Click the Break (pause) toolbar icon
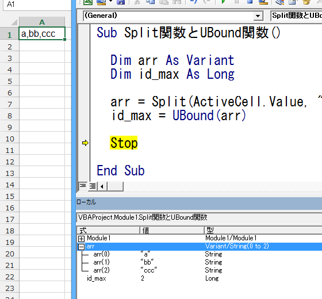The width and height of the screenshot is (322, 299). coord(237,2)
